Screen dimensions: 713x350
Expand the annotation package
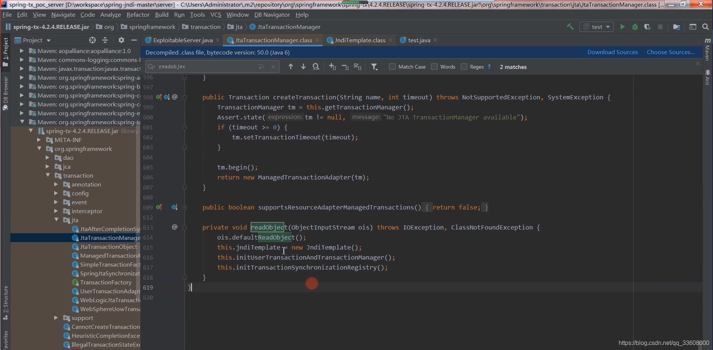(x=56, y=184)
